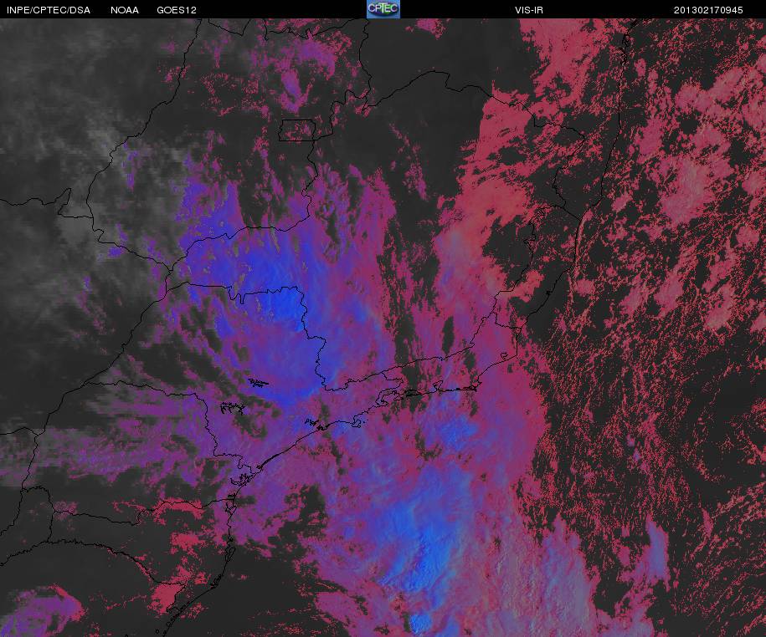Click the CPTEC logo in the header

pyautogui.click(x=383, y=9)
